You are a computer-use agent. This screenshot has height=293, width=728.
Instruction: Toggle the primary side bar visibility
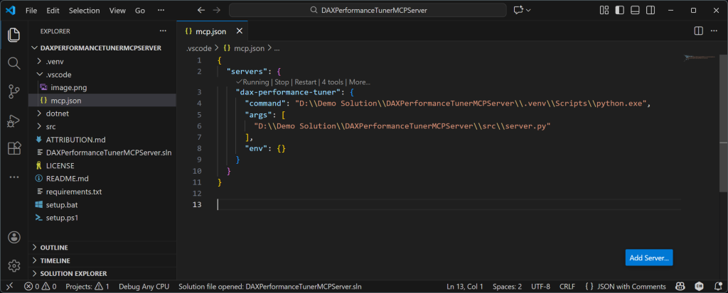[x=619, y=11]
